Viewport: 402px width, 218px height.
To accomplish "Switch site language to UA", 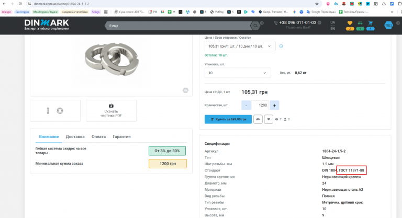I will [x=333, y=22].
